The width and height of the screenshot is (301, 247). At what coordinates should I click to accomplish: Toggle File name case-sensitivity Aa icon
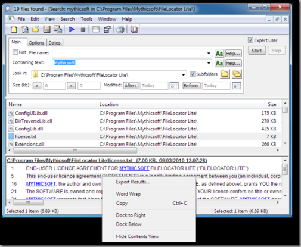tap(219, 54)
